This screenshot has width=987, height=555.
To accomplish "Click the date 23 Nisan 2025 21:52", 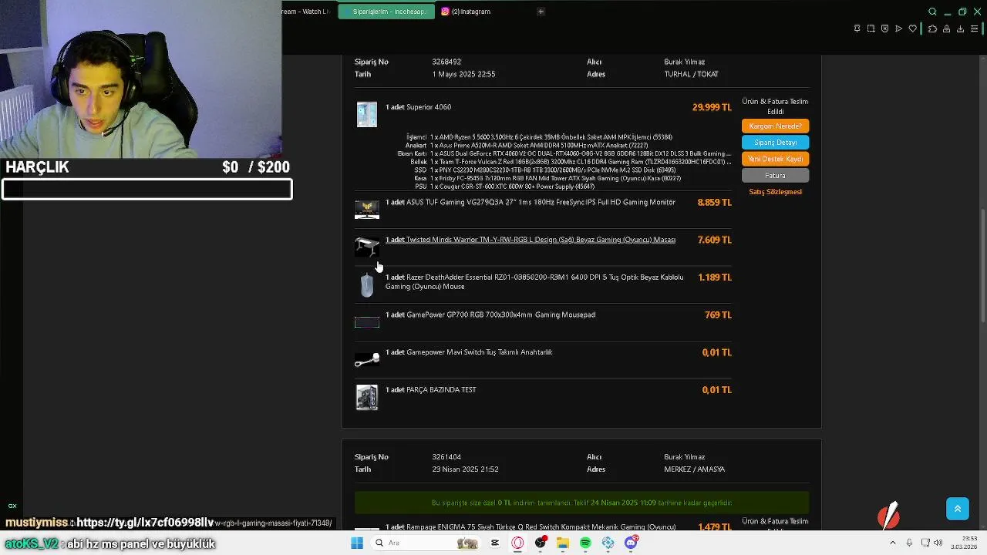I will (x=465, y=469).
